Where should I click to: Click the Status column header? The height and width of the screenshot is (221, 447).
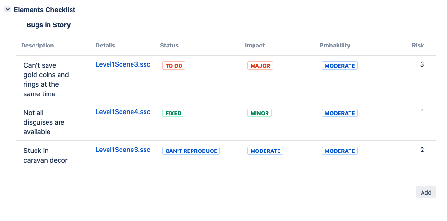click(x=169, y=45)
